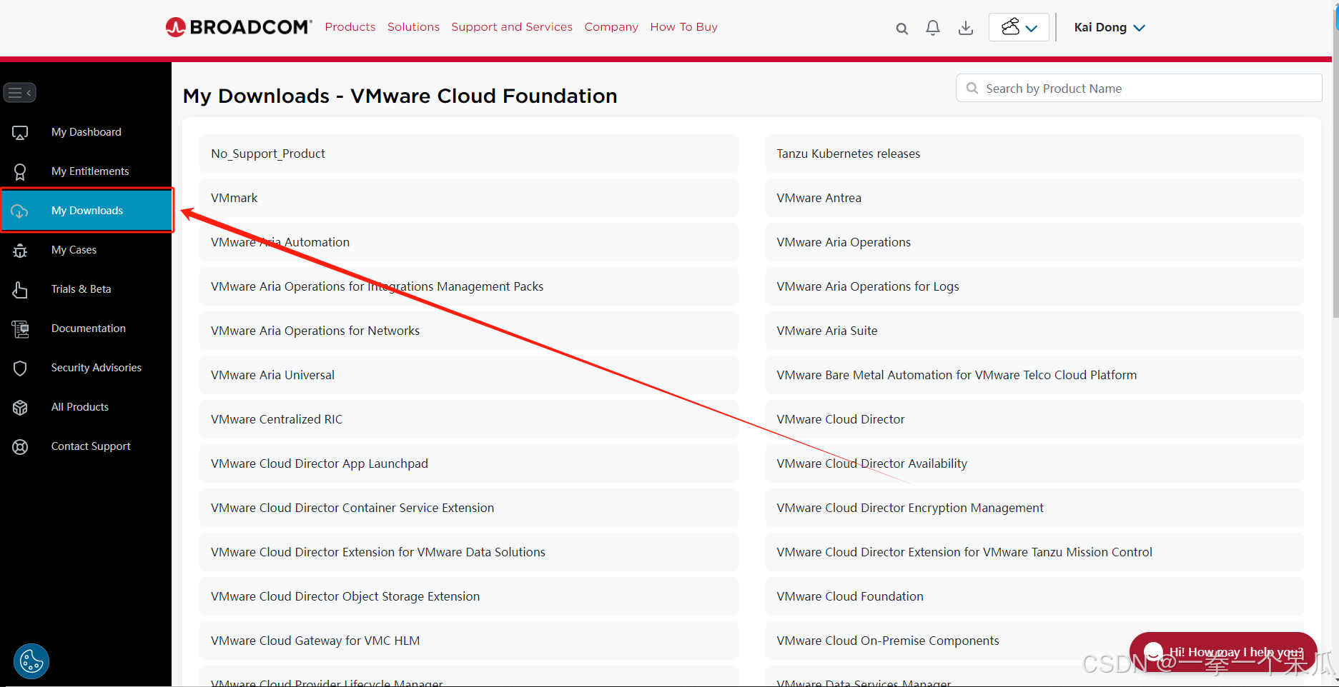Open Cloud Director Object Storage Extension
The height and width of the screenshot is (687, 1339).
pyautogui.click(x=469, y=596)
